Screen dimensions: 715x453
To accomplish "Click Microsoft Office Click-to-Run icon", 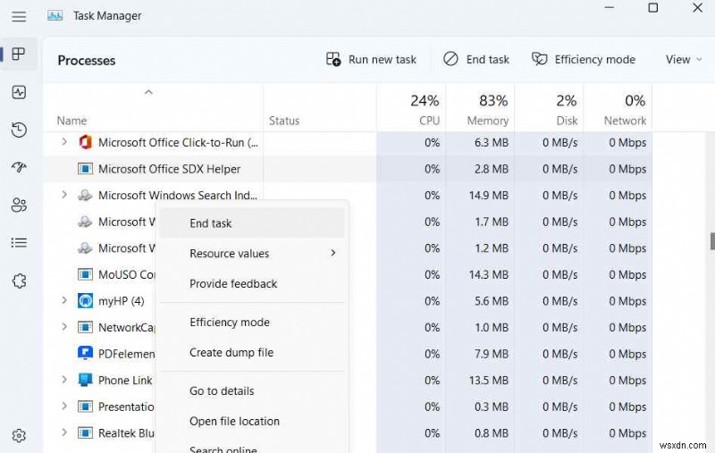I will click(x=85, y=142).
